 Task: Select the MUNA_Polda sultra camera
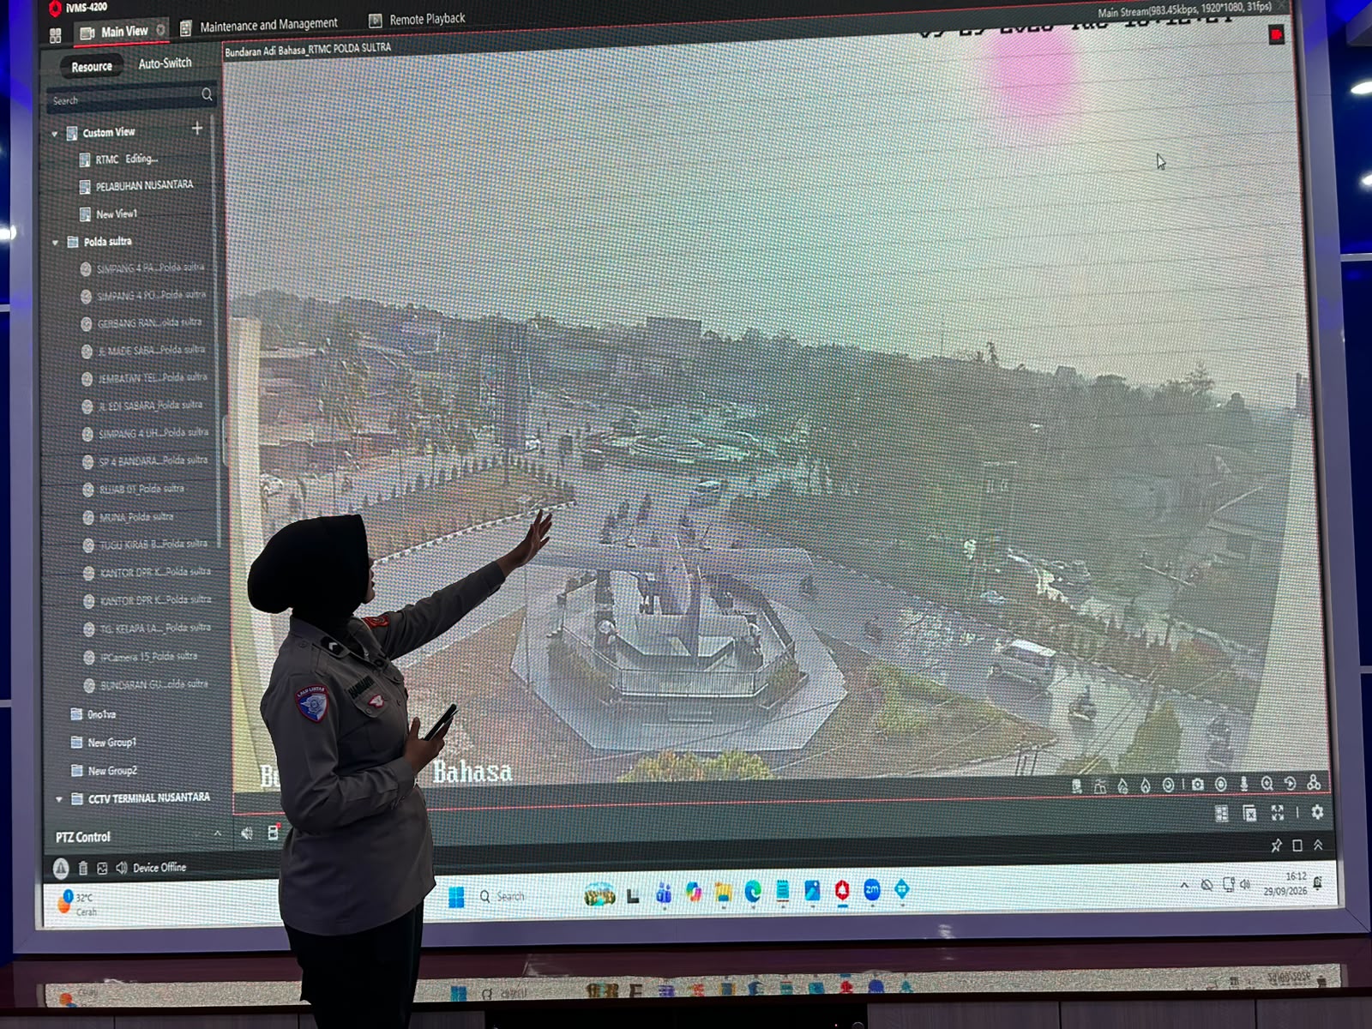[x=129, y=517]
